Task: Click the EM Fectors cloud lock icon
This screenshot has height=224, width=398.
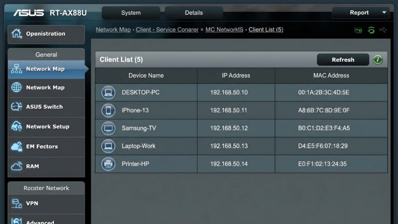Action: pos(16,147)
